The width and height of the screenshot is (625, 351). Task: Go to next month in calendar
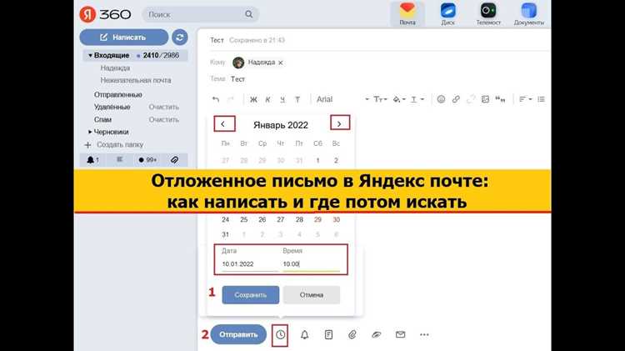340,123
